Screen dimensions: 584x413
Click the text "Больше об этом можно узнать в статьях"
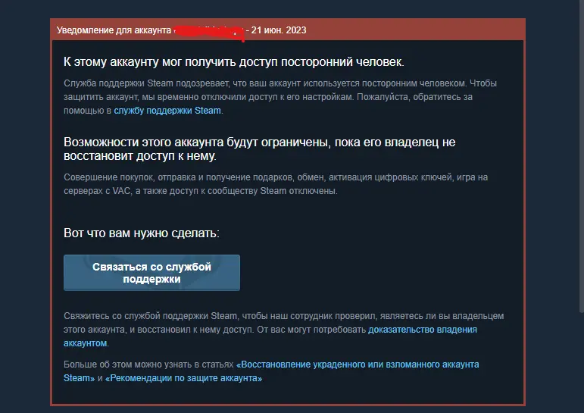pyautogui.click(x=148, y=365)
